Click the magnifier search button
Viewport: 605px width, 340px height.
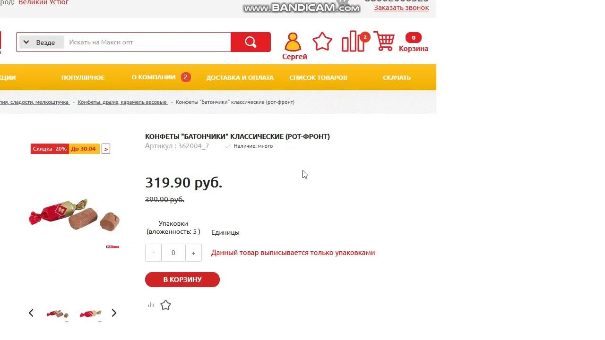251,42
